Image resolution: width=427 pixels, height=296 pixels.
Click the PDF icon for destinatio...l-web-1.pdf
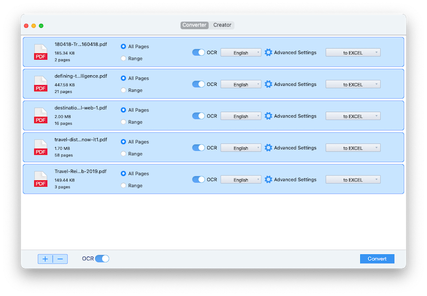coord(41,116)
